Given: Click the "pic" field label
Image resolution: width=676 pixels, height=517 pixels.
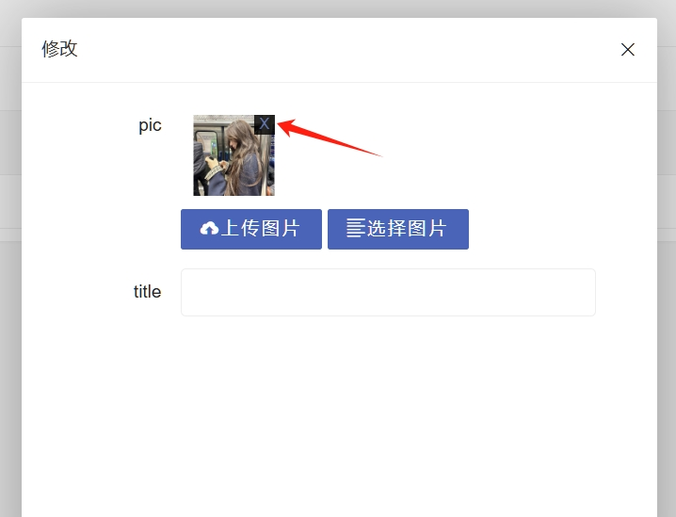Looking at the screenshot, I should click(150, 125).
